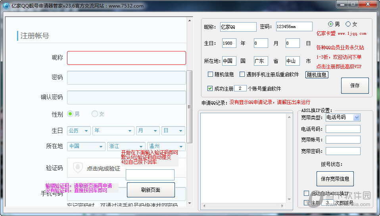The width and height of the screenshot is (380, 216).
Task: Click 点击完成验证 verification area
Action: [x=104, y=169]
